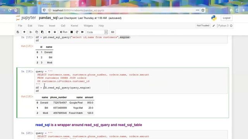
Task: Open a new browser tab
Action: (83, 3)
